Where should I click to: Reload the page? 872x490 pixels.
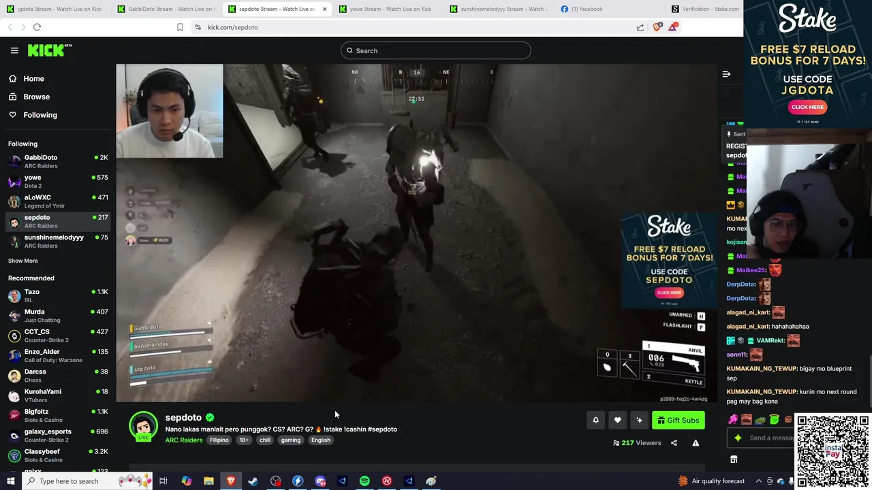(37, 27)
